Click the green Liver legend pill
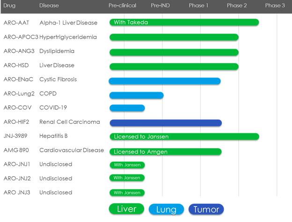292x222 pixels. point(126,209)
